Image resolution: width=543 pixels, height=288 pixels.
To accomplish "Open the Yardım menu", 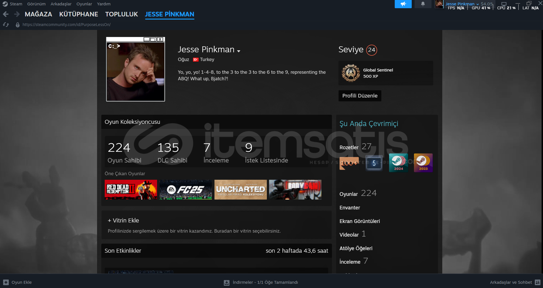I will tap(104, 4).
